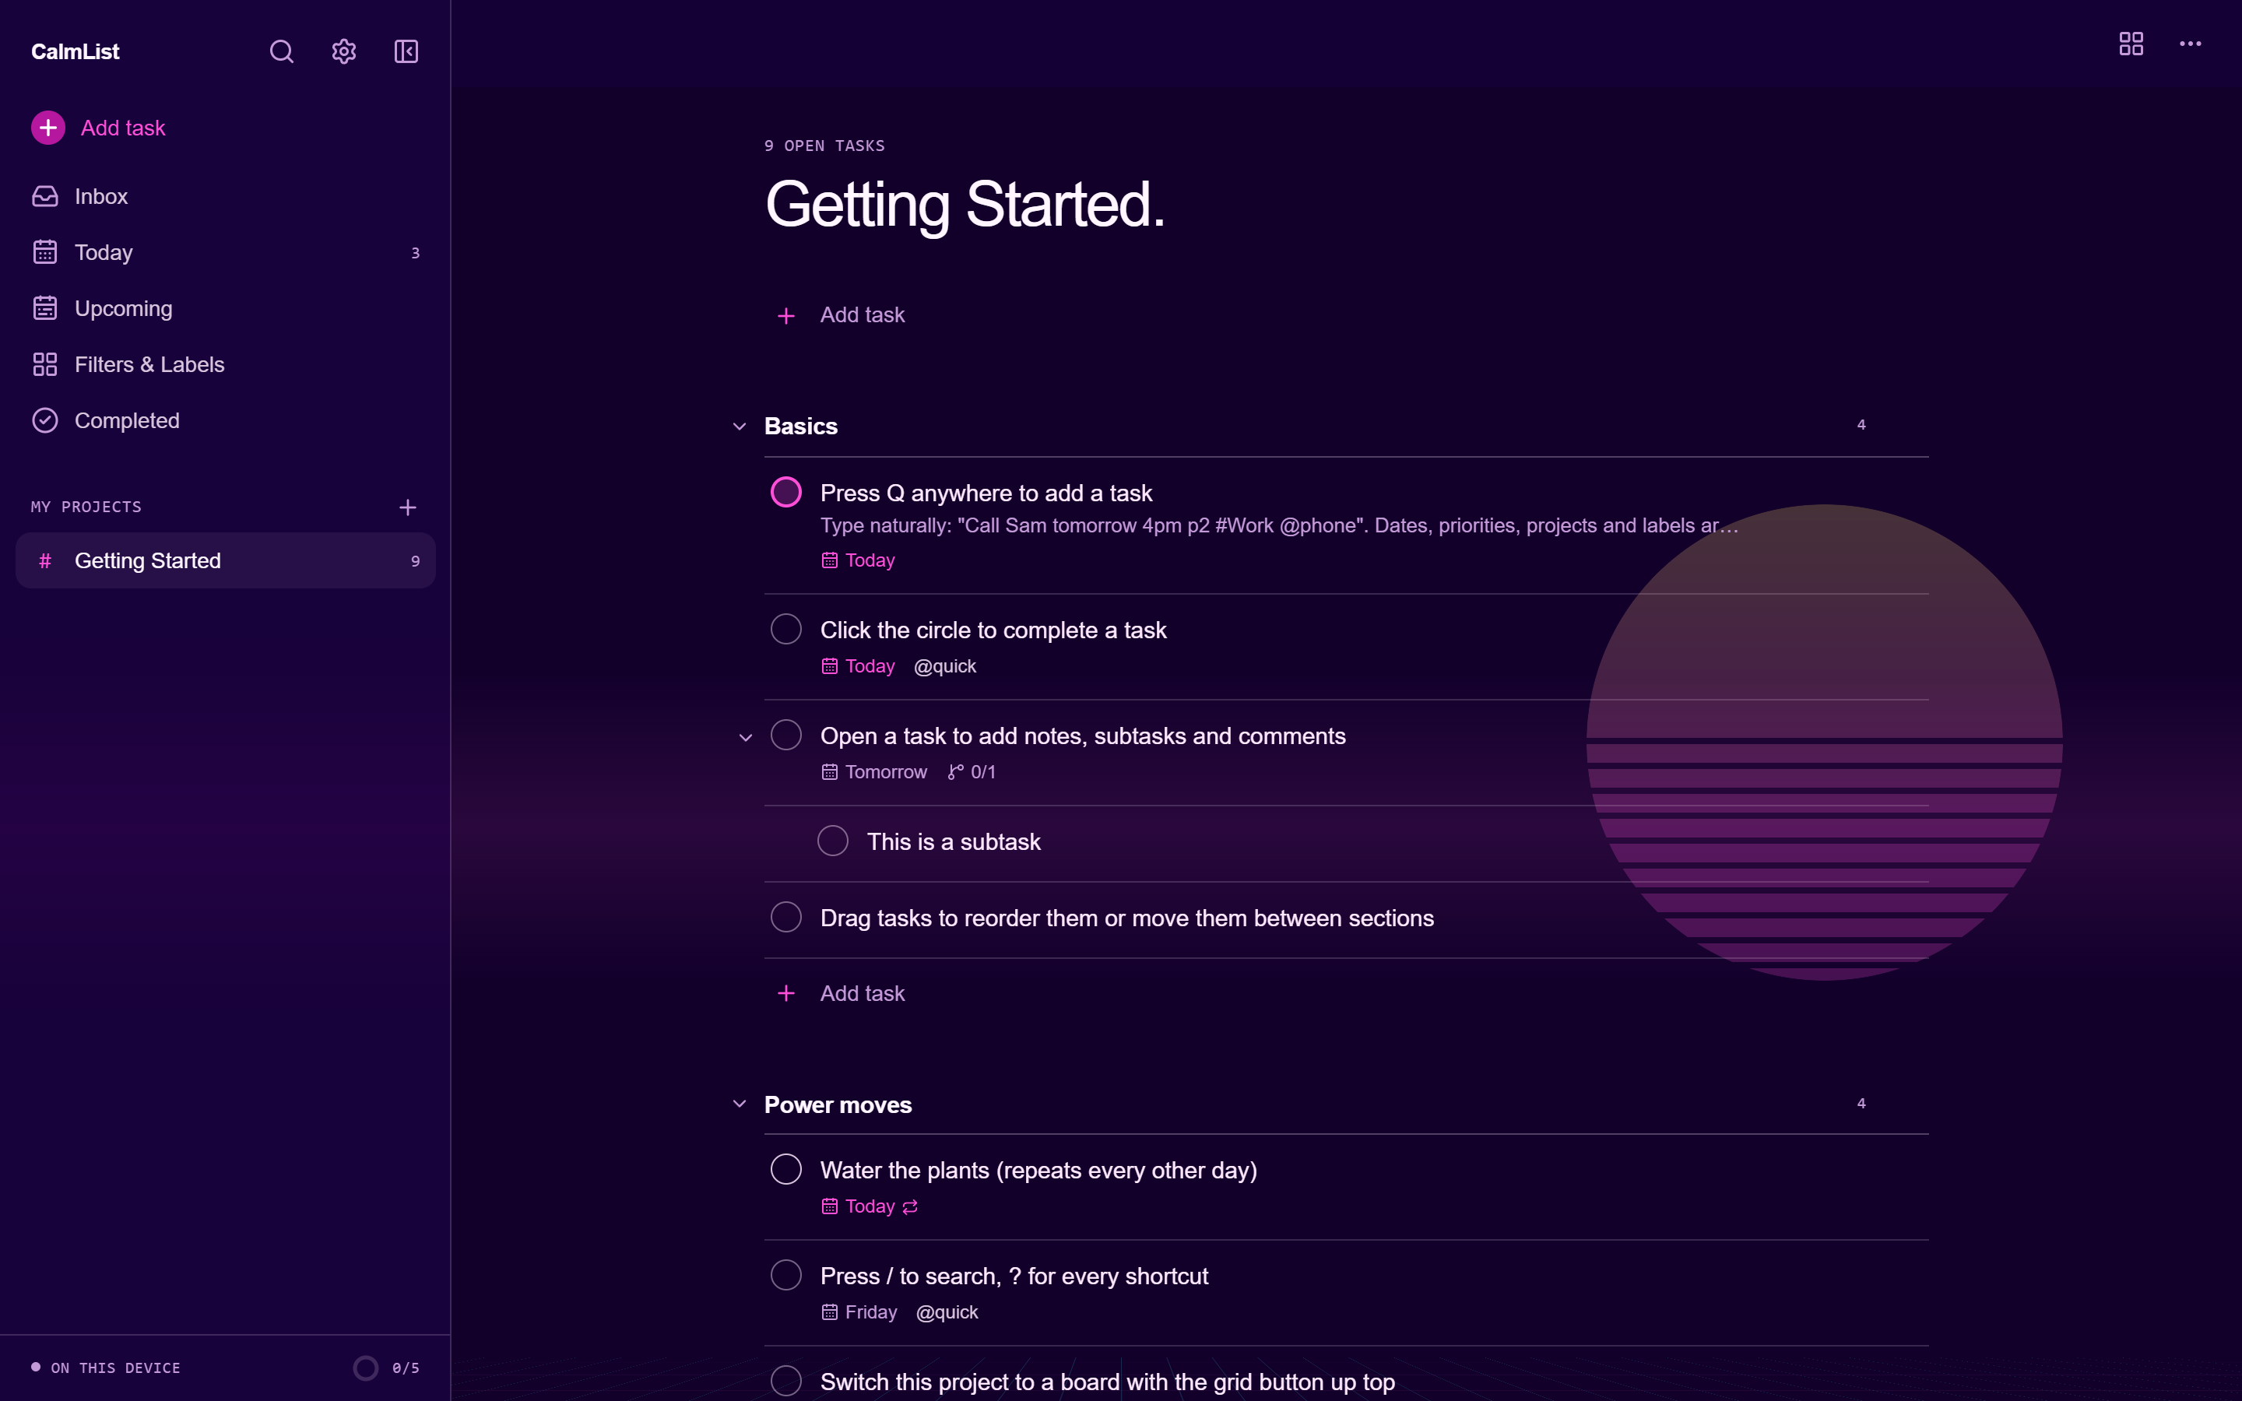This screenshot has width=2242, height=1401.
Task: Click Add task below the page title
Action: 840,315
